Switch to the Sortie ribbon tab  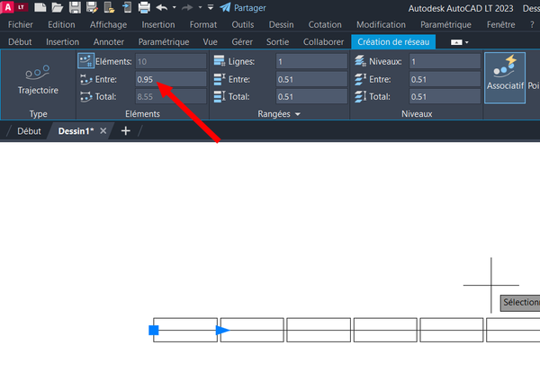click(277, 42)
